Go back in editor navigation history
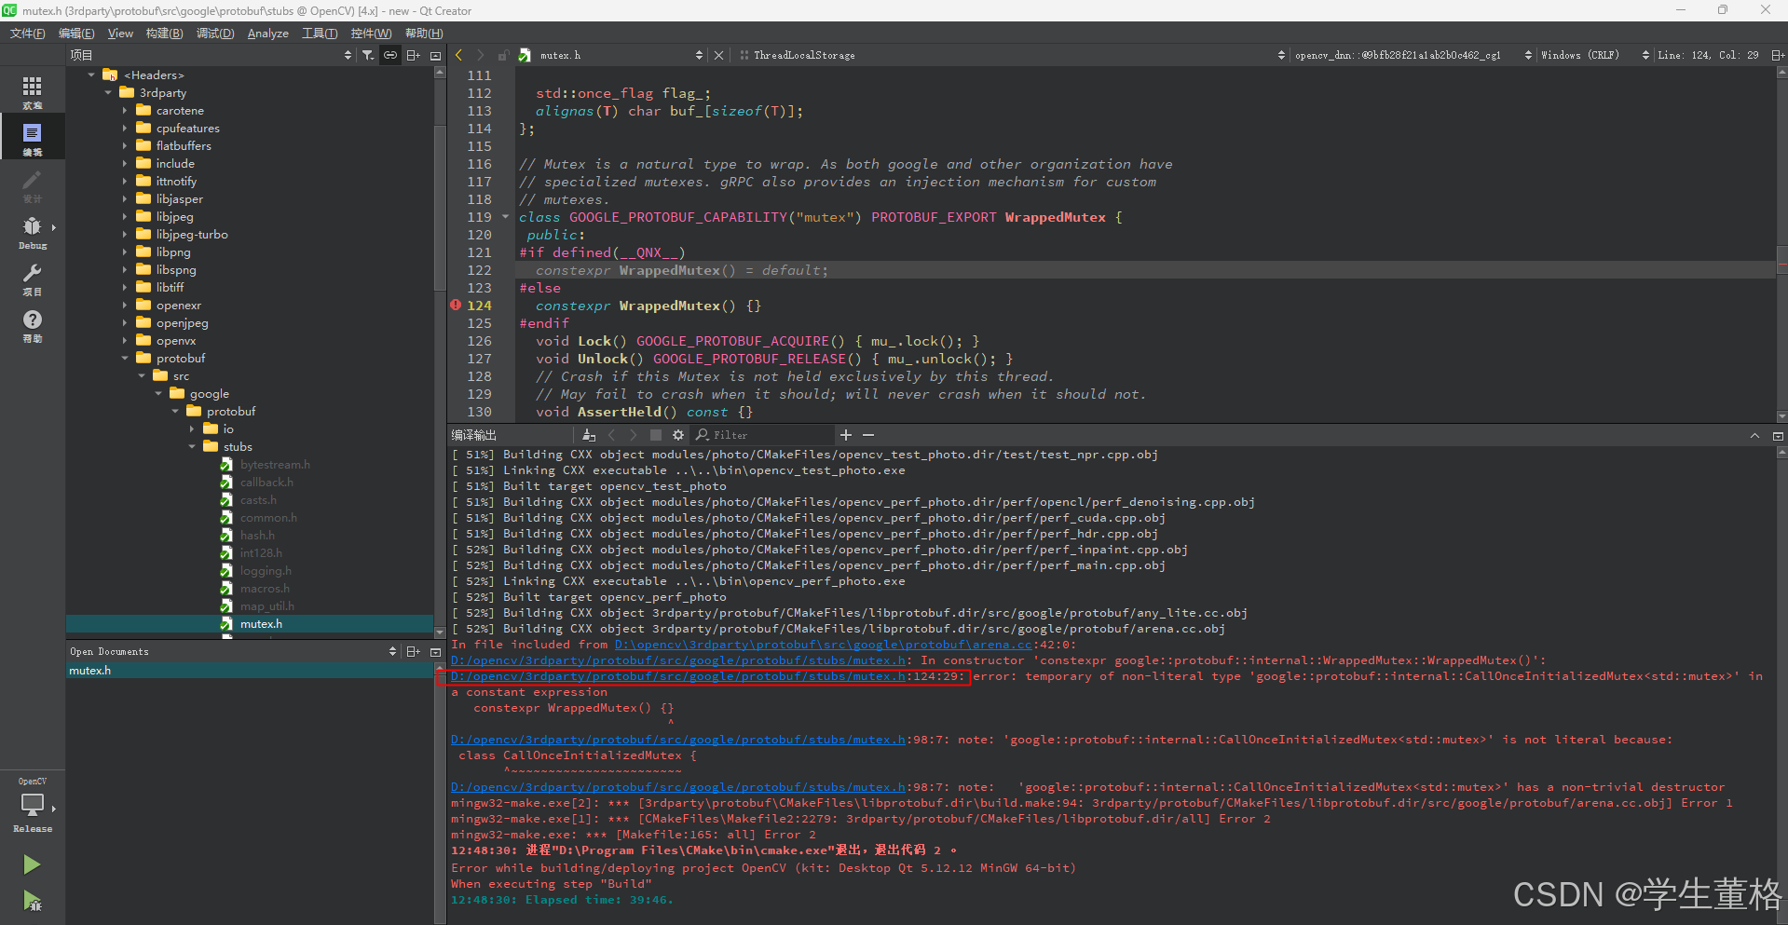This screenshot has height=925, width=1788. (x=458, y=55)
